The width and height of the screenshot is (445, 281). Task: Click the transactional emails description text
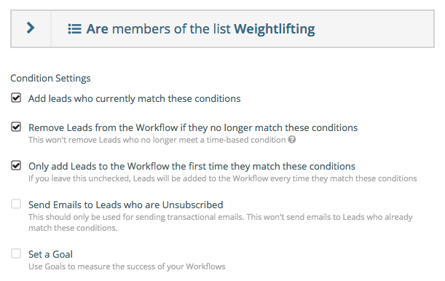click(220, 222)
